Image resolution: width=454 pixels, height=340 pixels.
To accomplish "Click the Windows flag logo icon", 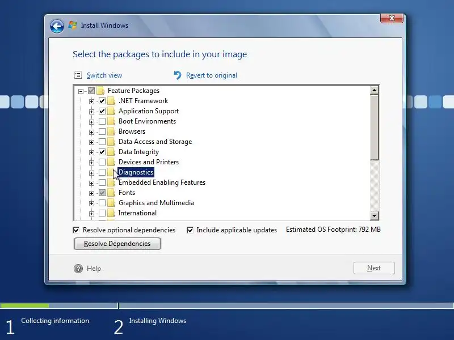I will (73, 25).
